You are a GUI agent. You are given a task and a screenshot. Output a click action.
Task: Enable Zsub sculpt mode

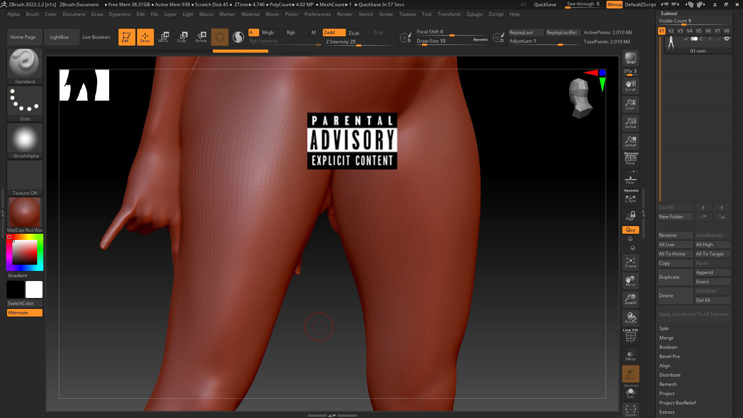[x=358, y=33]
